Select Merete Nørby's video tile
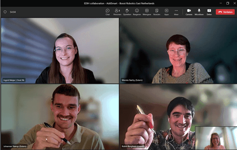 coord(178,51)
